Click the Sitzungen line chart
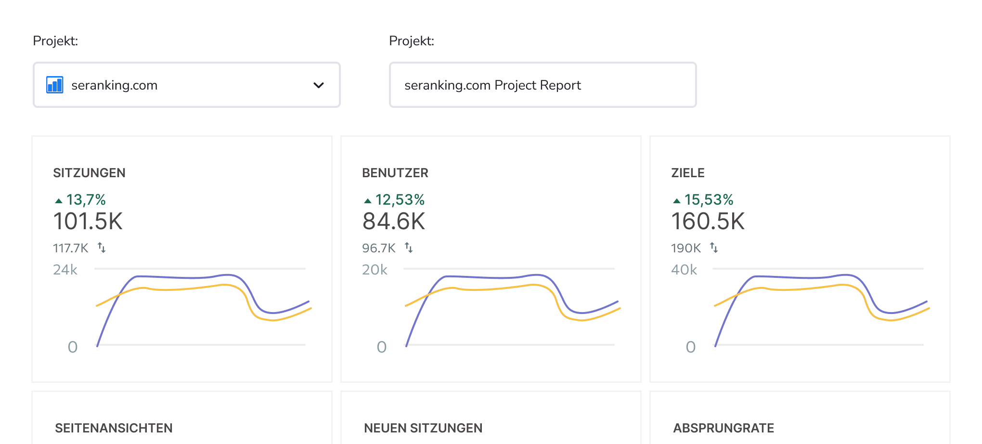 point(204,308)
